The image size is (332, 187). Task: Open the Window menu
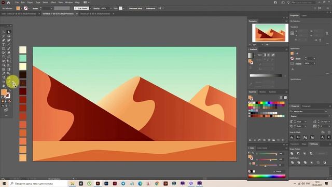69,2
